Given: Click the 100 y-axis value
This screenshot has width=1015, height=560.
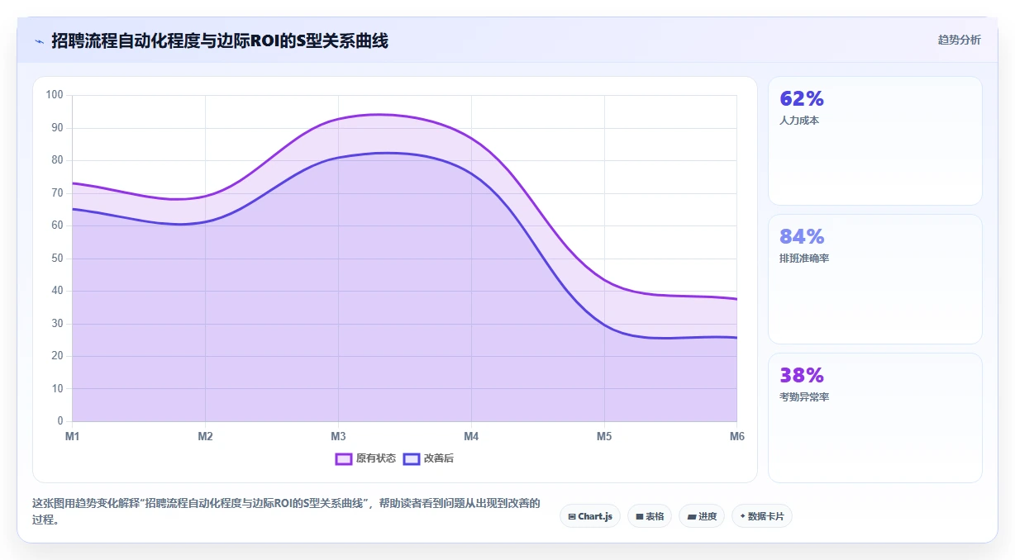Looking at the screenshot, I should (x=55, y=95).
